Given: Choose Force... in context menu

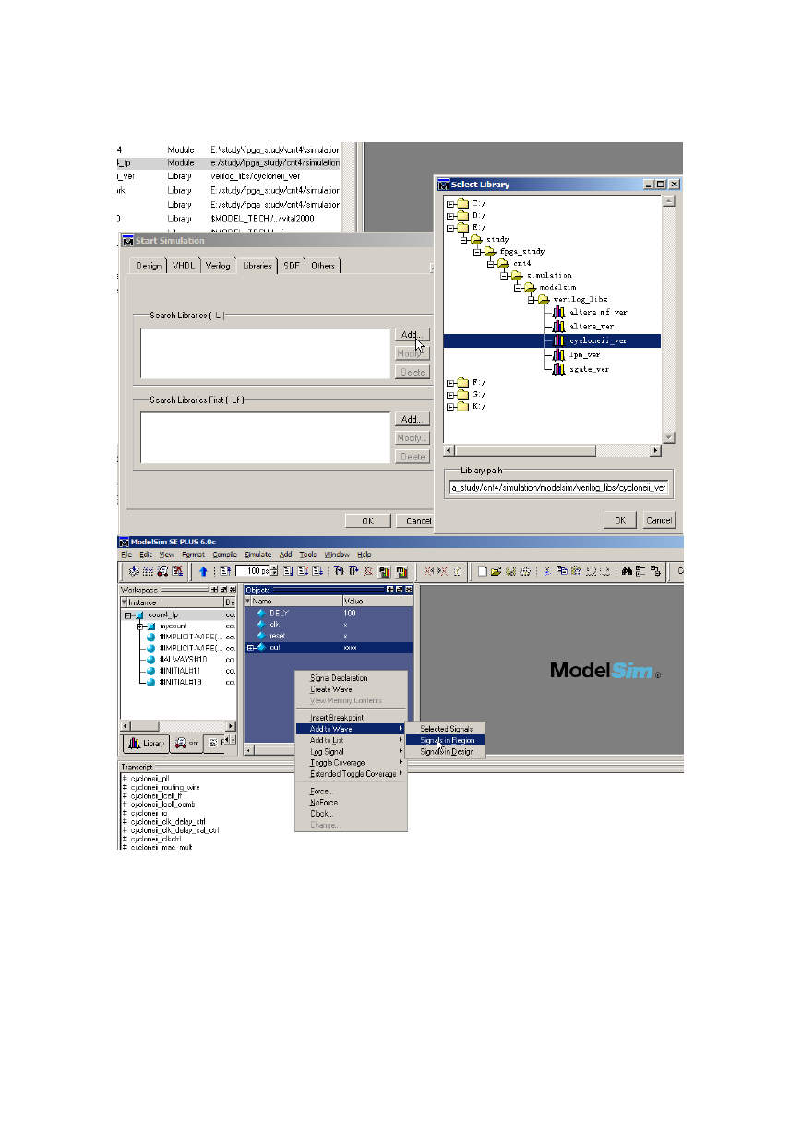Looking at the screenshot, I should 351,792.
